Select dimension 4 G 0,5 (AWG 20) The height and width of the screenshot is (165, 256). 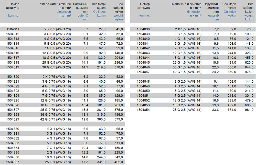point(57,39)
